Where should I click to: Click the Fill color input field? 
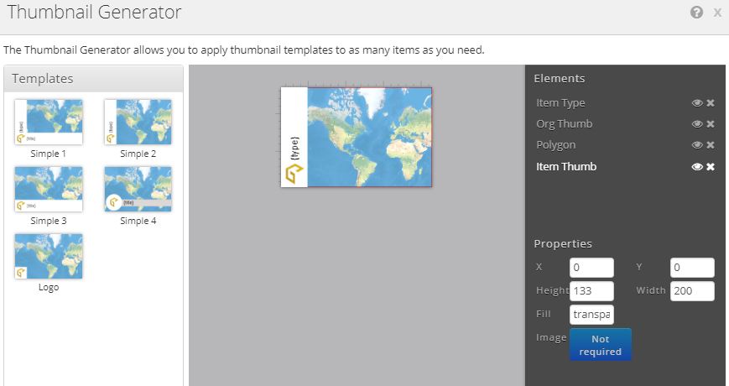(591, 315)
